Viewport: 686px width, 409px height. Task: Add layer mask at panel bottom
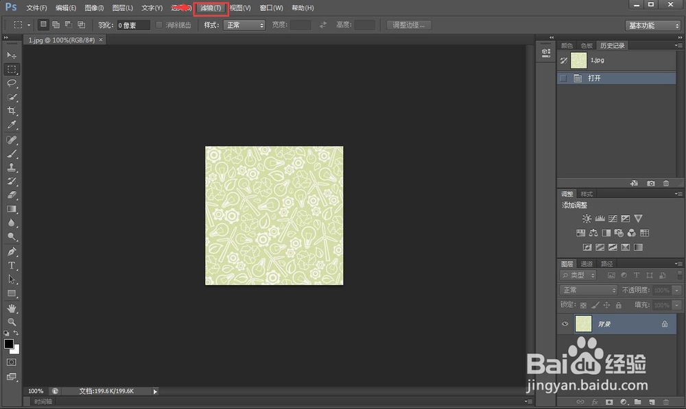click(x=609, y=401)
